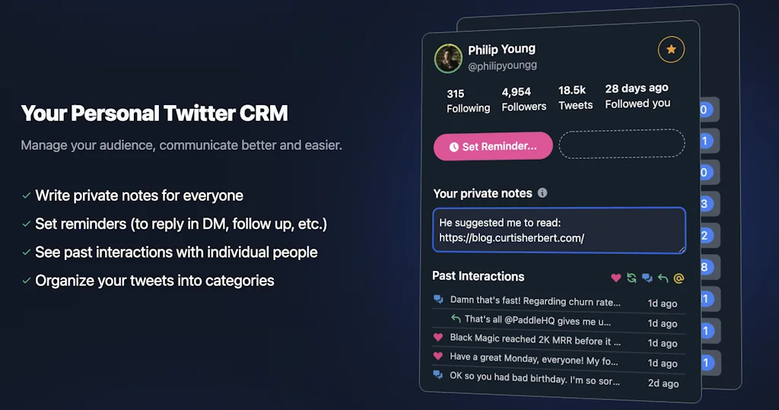Click info icon beside Your private notes
779x410 pixels.
click(x=542, y=193)
